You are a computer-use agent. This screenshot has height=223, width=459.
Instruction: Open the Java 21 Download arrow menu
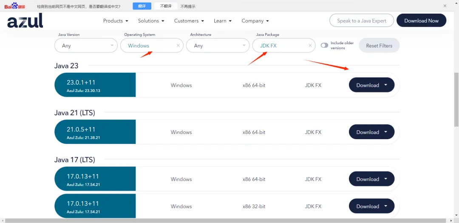[385, 132]
